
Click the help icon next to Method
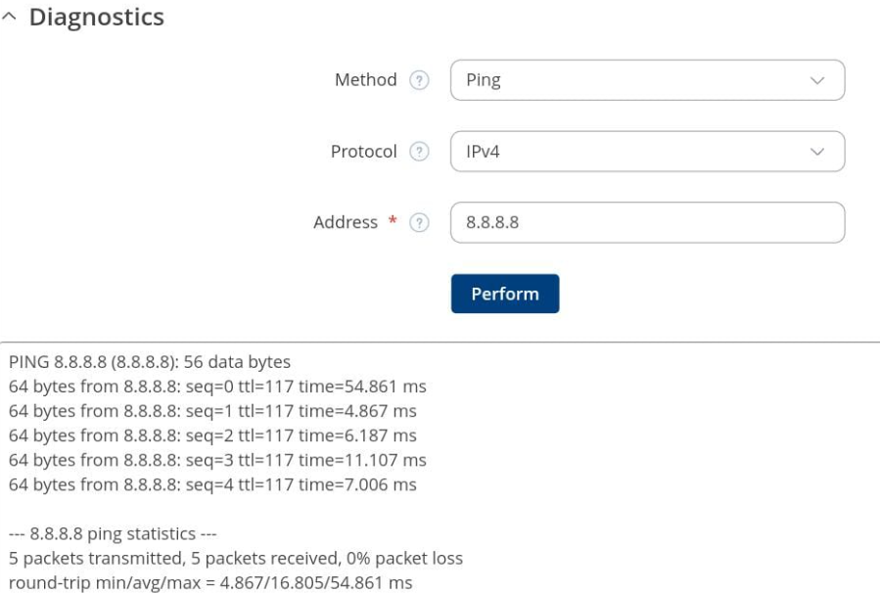pos(419,81)
